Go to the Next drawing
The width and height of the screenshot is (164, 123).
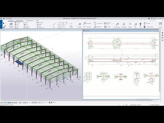(17, 24)
